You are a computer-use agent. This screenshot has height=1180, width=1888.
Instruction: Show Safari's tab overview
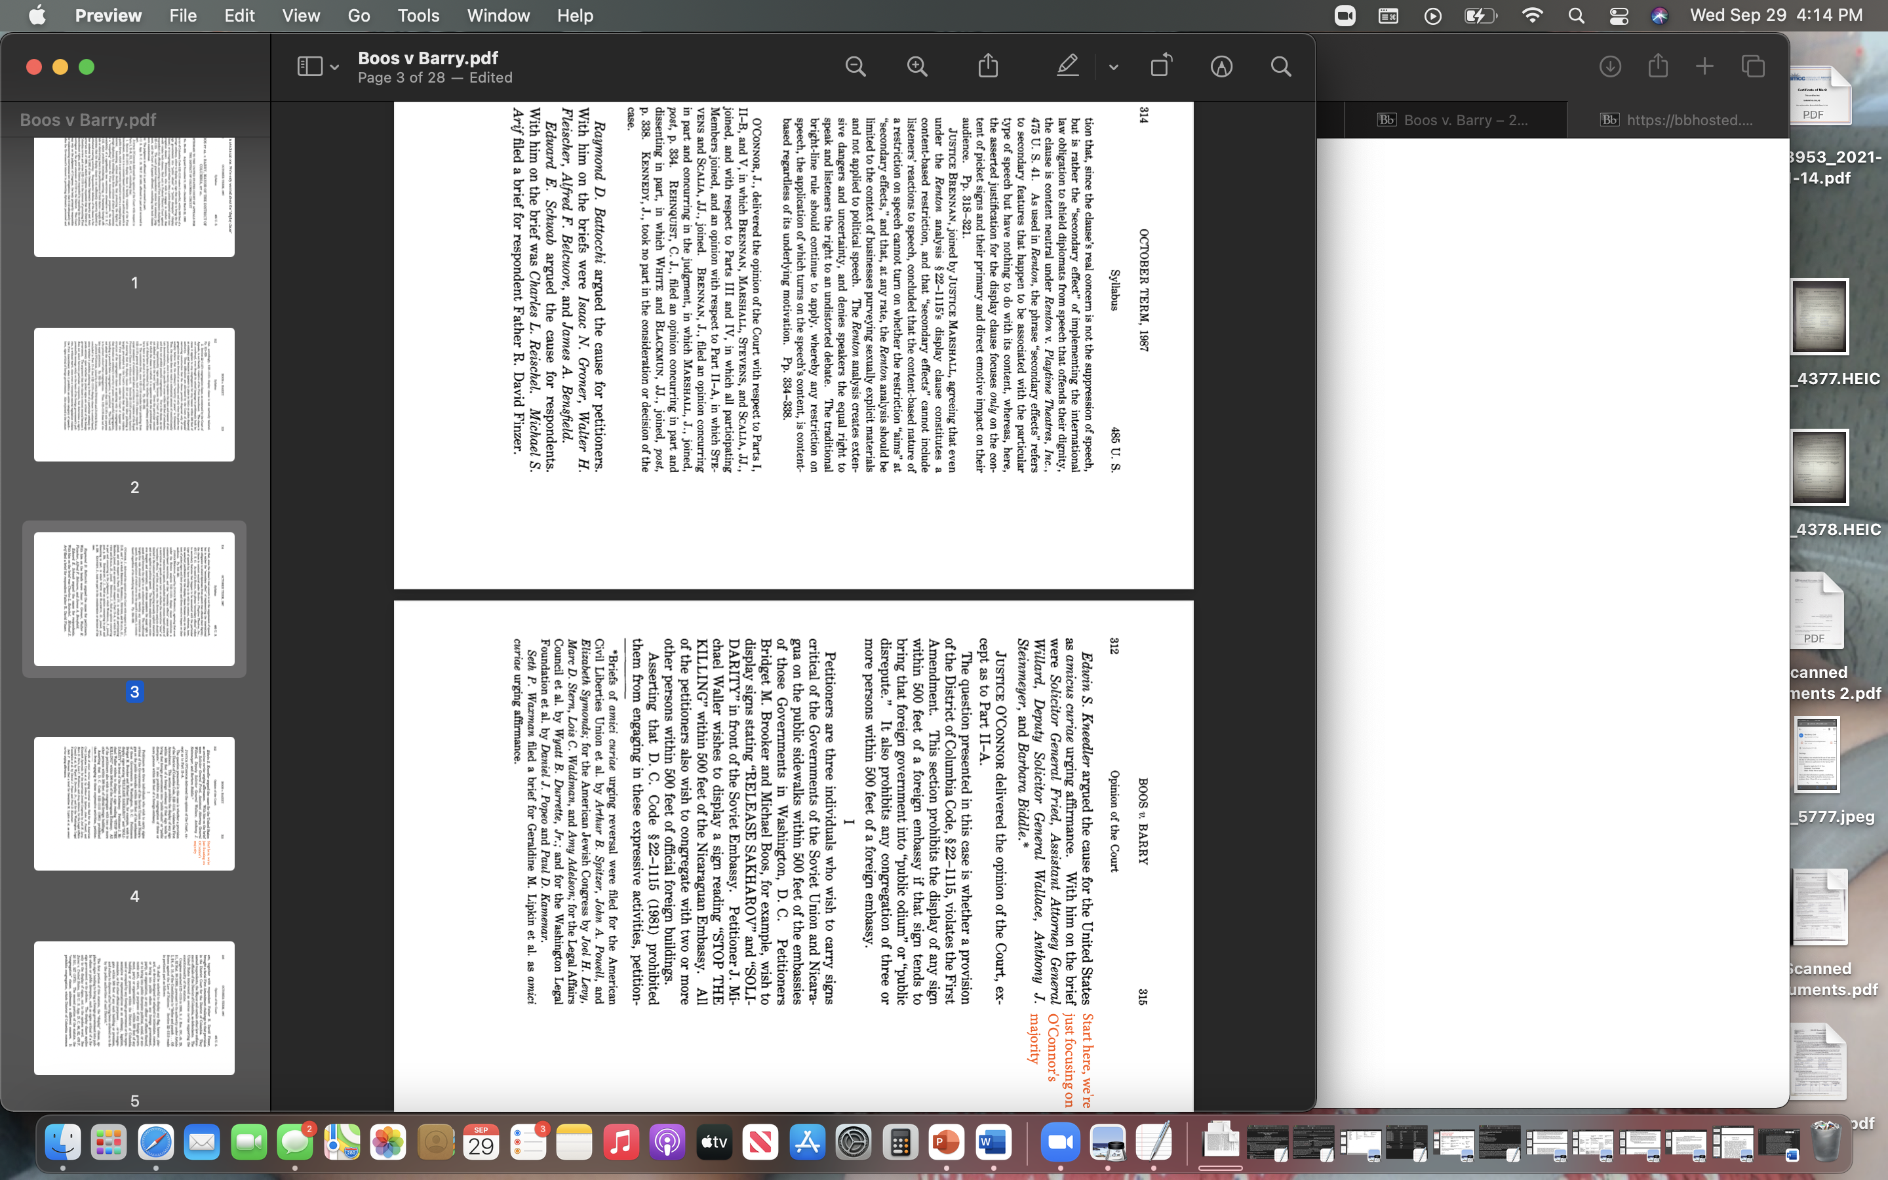(x=1753, y=66)
